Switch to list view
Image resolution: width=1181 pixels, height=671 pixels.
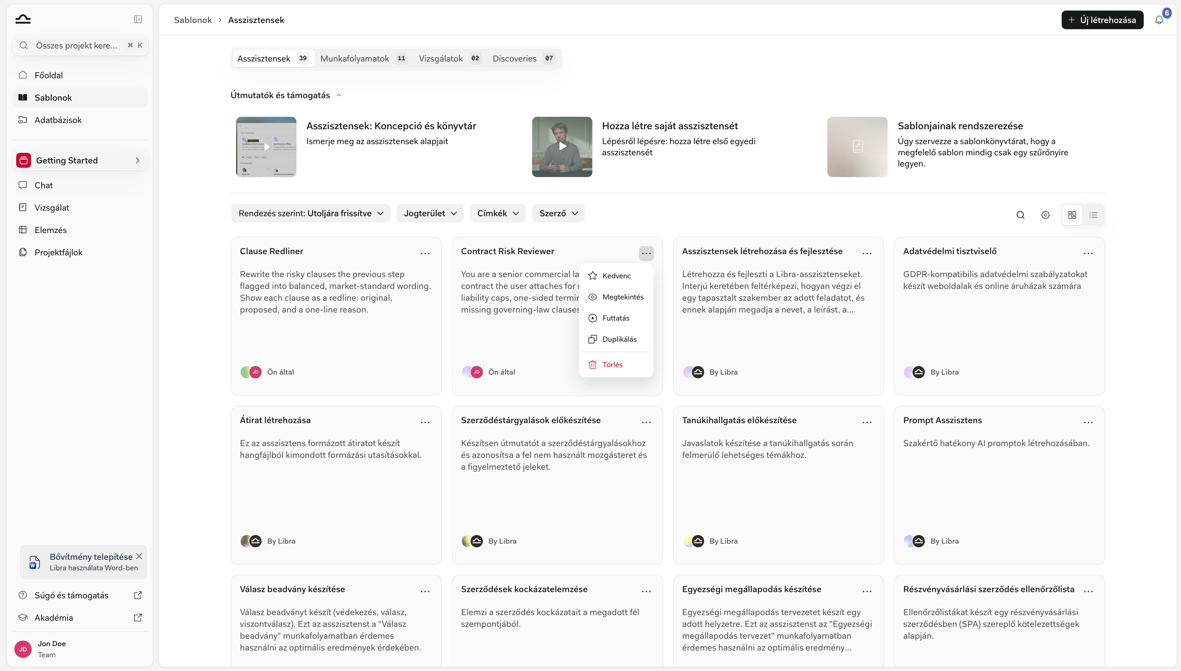point(1093,215)
